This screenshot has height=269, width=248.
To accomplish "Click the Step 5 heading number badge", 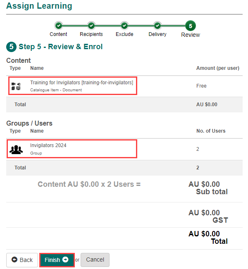I will pyautogui.click(x=11, y=47).
